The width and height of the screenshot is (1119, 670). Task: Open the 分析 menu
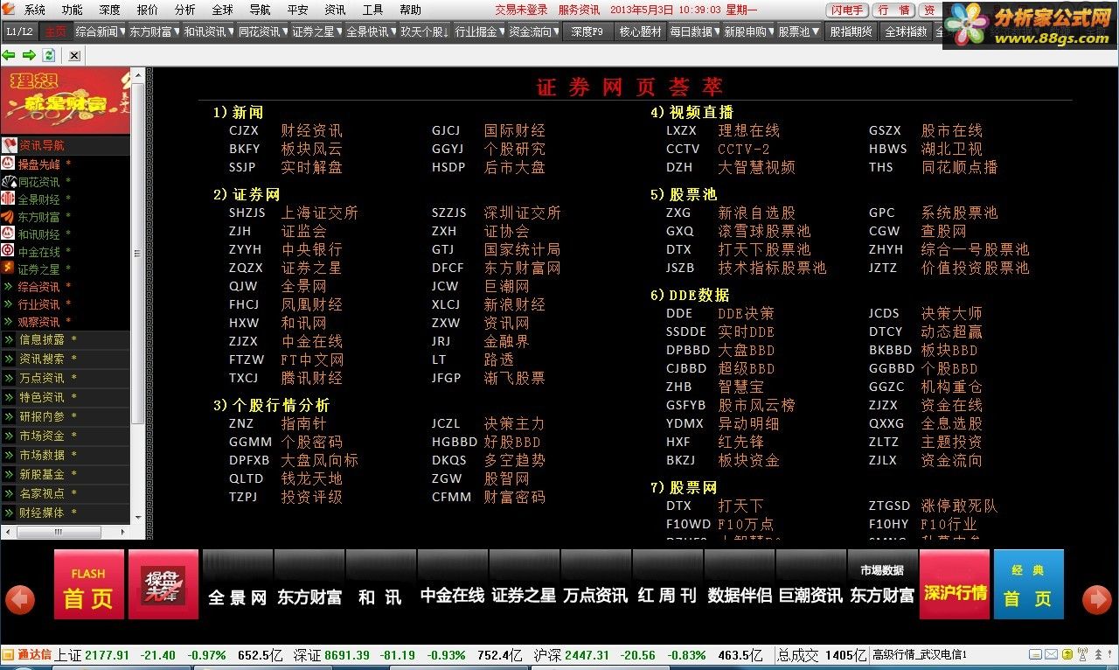[x=185, y=10]
